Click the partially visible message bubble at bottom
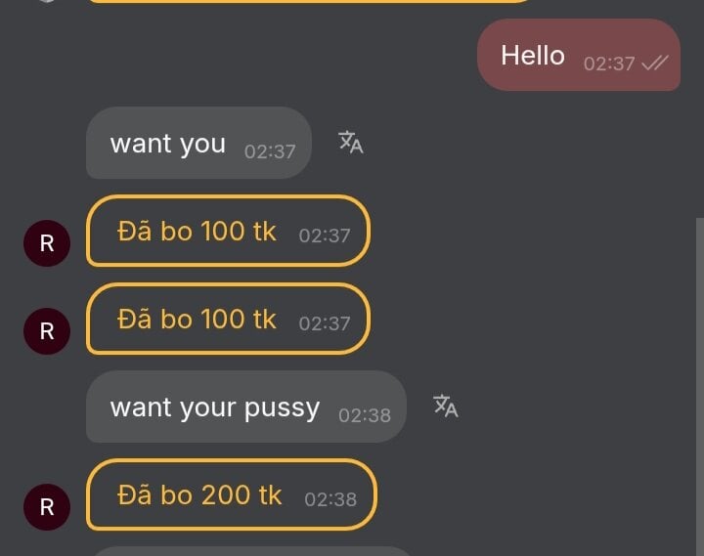 click(x=251, y=551)
